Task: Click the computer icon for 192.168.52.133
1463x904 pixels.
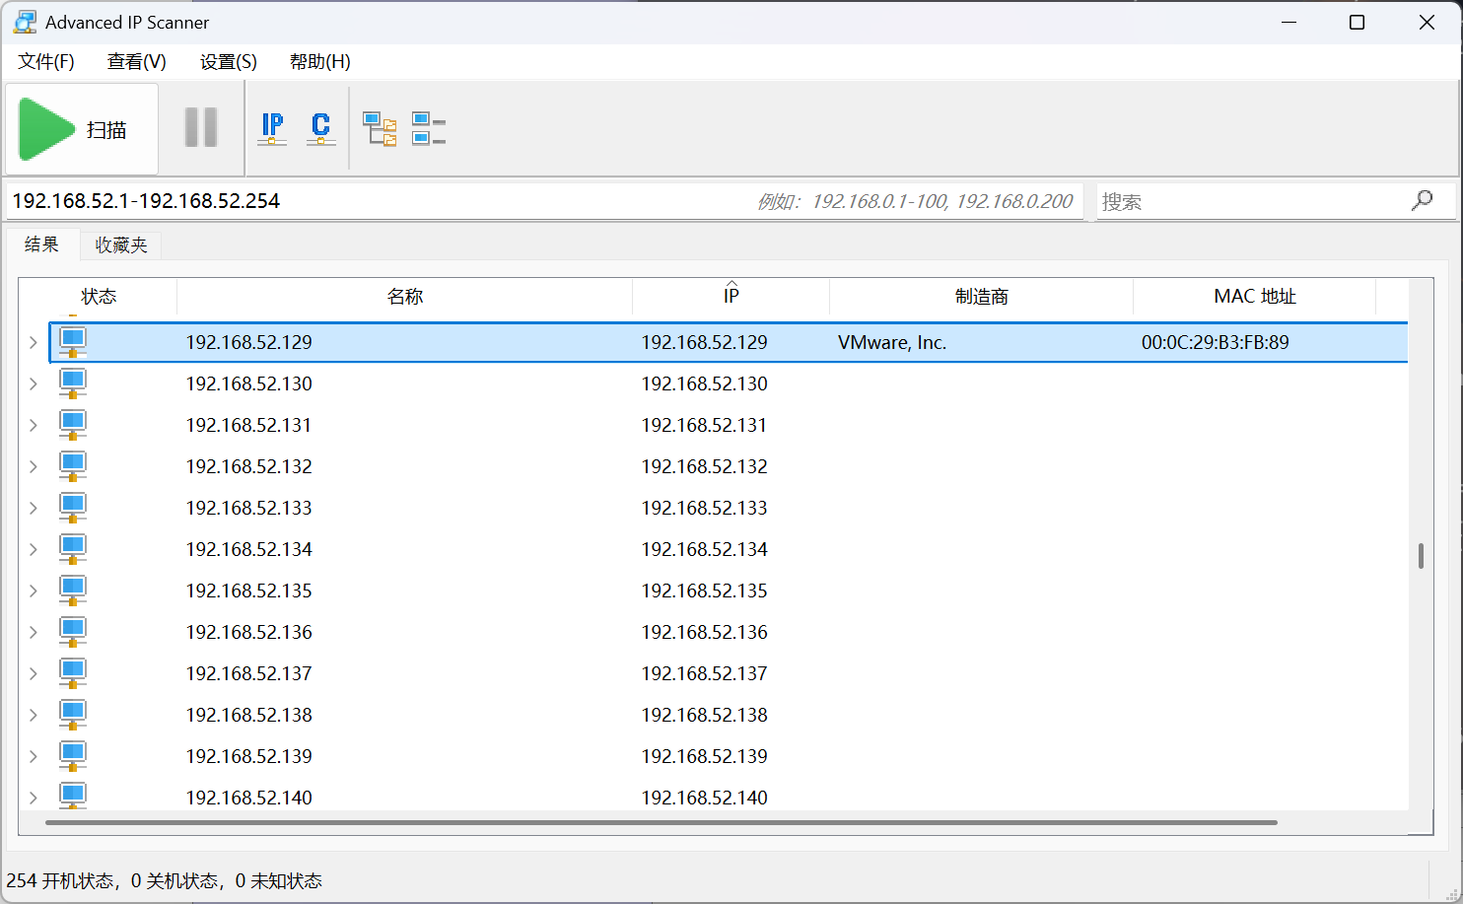Action: (73, 508)
